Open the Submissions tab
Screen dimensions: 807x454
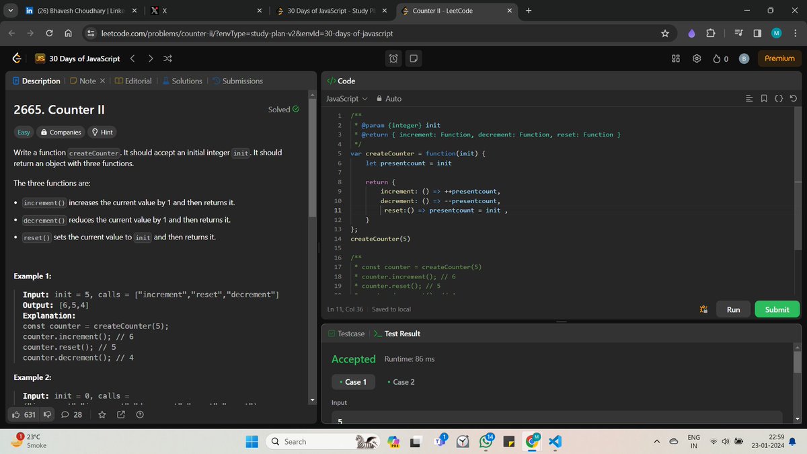click(x=237, y=81)
